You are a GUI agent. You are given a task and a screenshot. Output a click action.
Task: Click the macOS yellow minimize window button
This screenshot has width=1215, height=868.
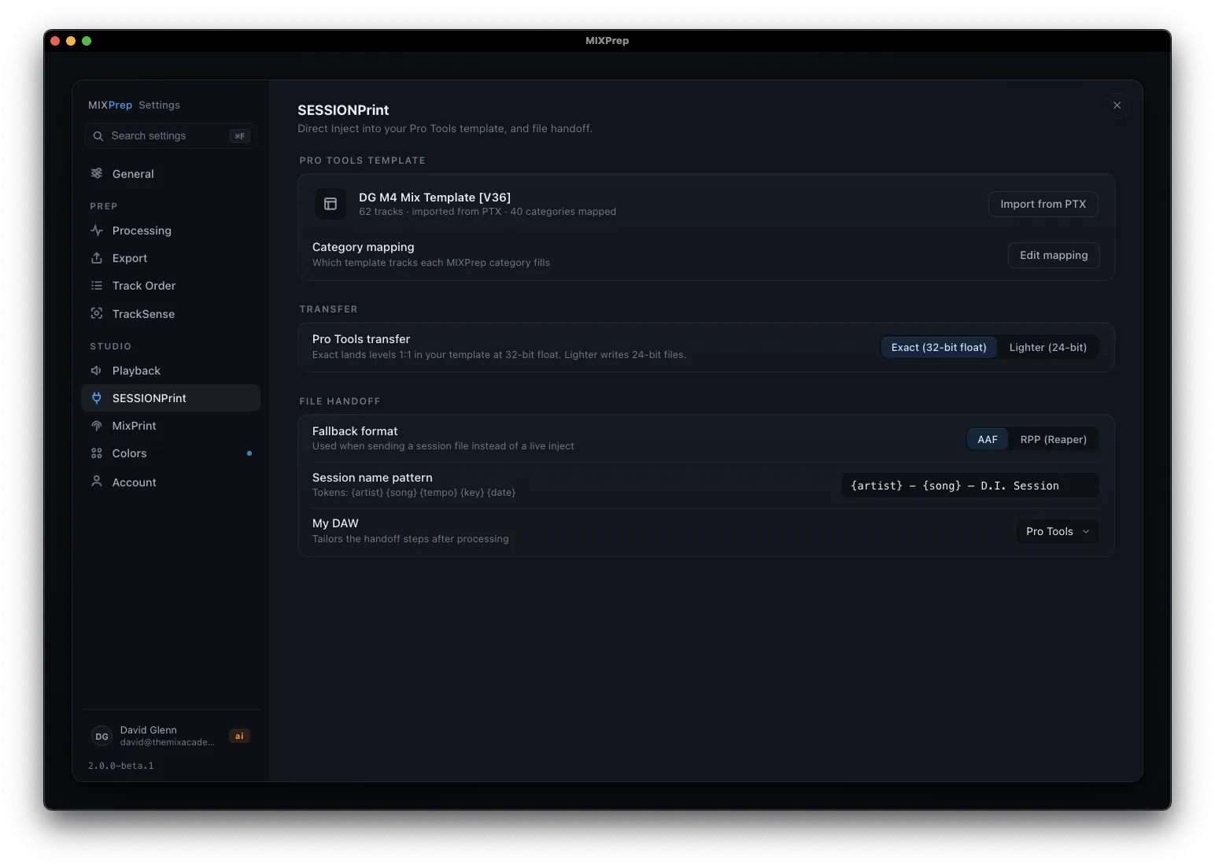71,41
